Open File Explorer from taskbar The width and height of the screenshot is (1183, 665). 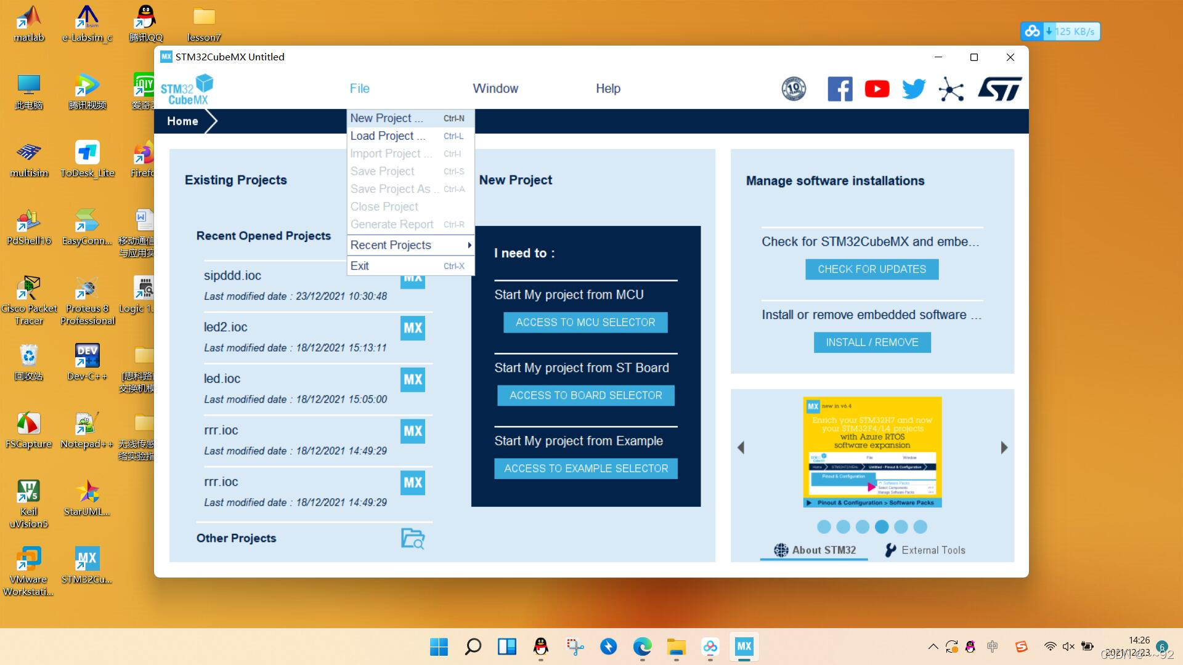pos(676,647)
